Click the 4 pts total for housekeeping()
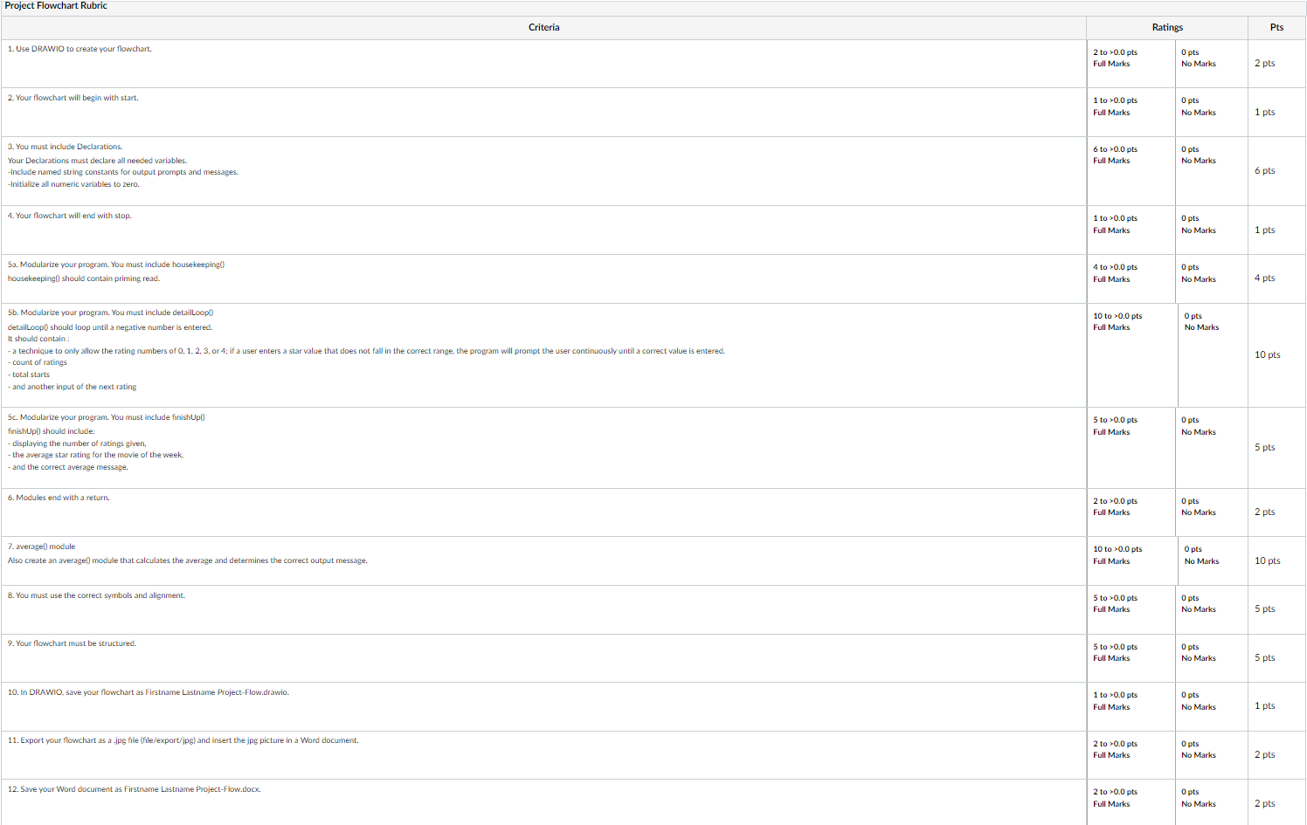The width and height of the screenshot is (1307, 825). pyautogui.click(x=1265, y=278)
